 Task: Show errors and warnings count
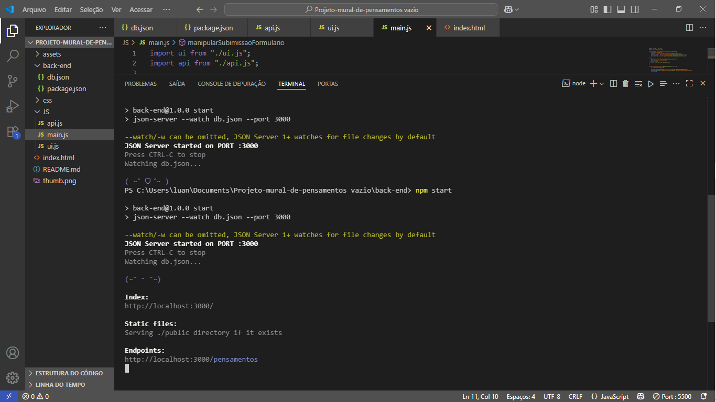36,396
